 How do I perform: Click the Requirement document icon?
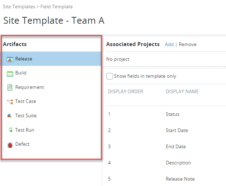pos(10,87)
